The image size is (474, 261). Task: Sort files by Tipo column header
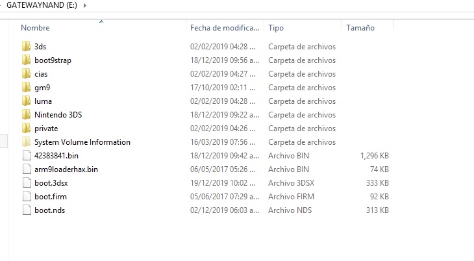(276, 28)
